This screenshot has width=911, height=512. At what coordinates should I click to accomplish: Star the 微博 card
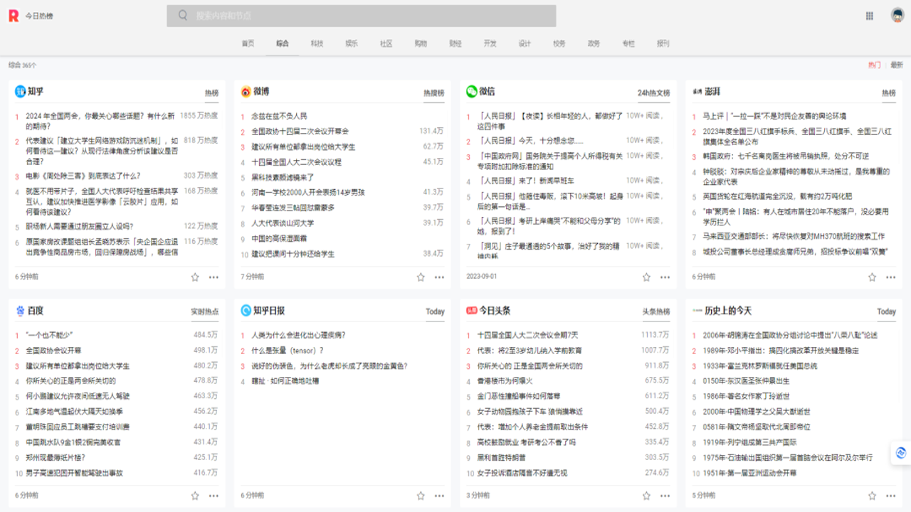[x=421, y=277]
